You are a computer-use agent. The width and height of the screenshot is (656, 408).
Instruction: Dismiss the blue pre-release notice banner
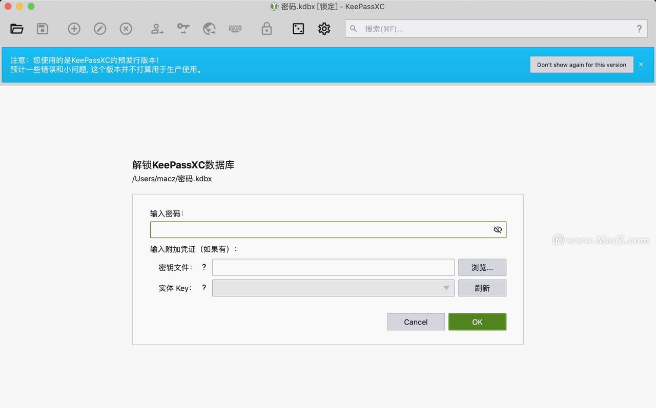[641, 65]
